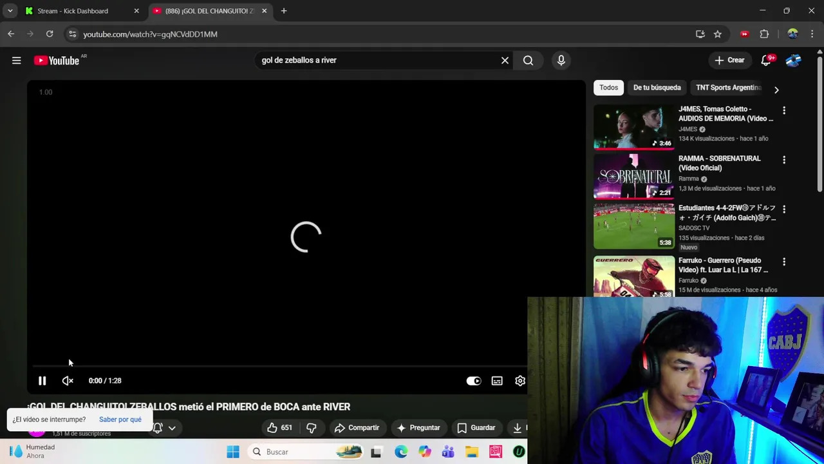Screen dimensions: 824x464
Task: Open the J4MES AUDIOS DE MEMORIA thumbnail
Action: (x=634, y=127)
